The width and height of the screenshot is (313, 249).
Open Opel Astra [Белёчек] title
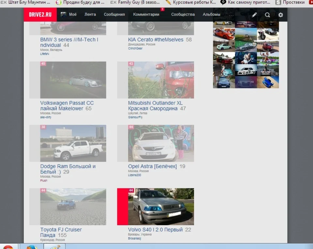point(153,166)
